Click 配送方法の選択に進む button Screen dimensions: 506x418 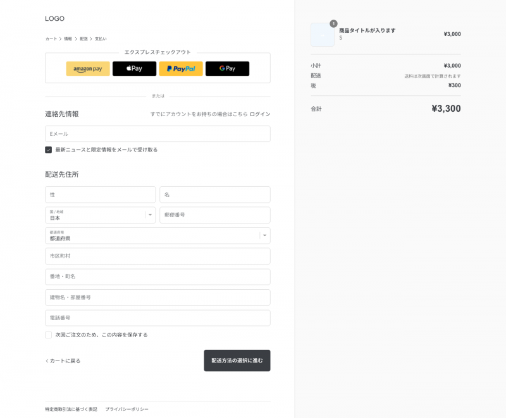(237, 361)
